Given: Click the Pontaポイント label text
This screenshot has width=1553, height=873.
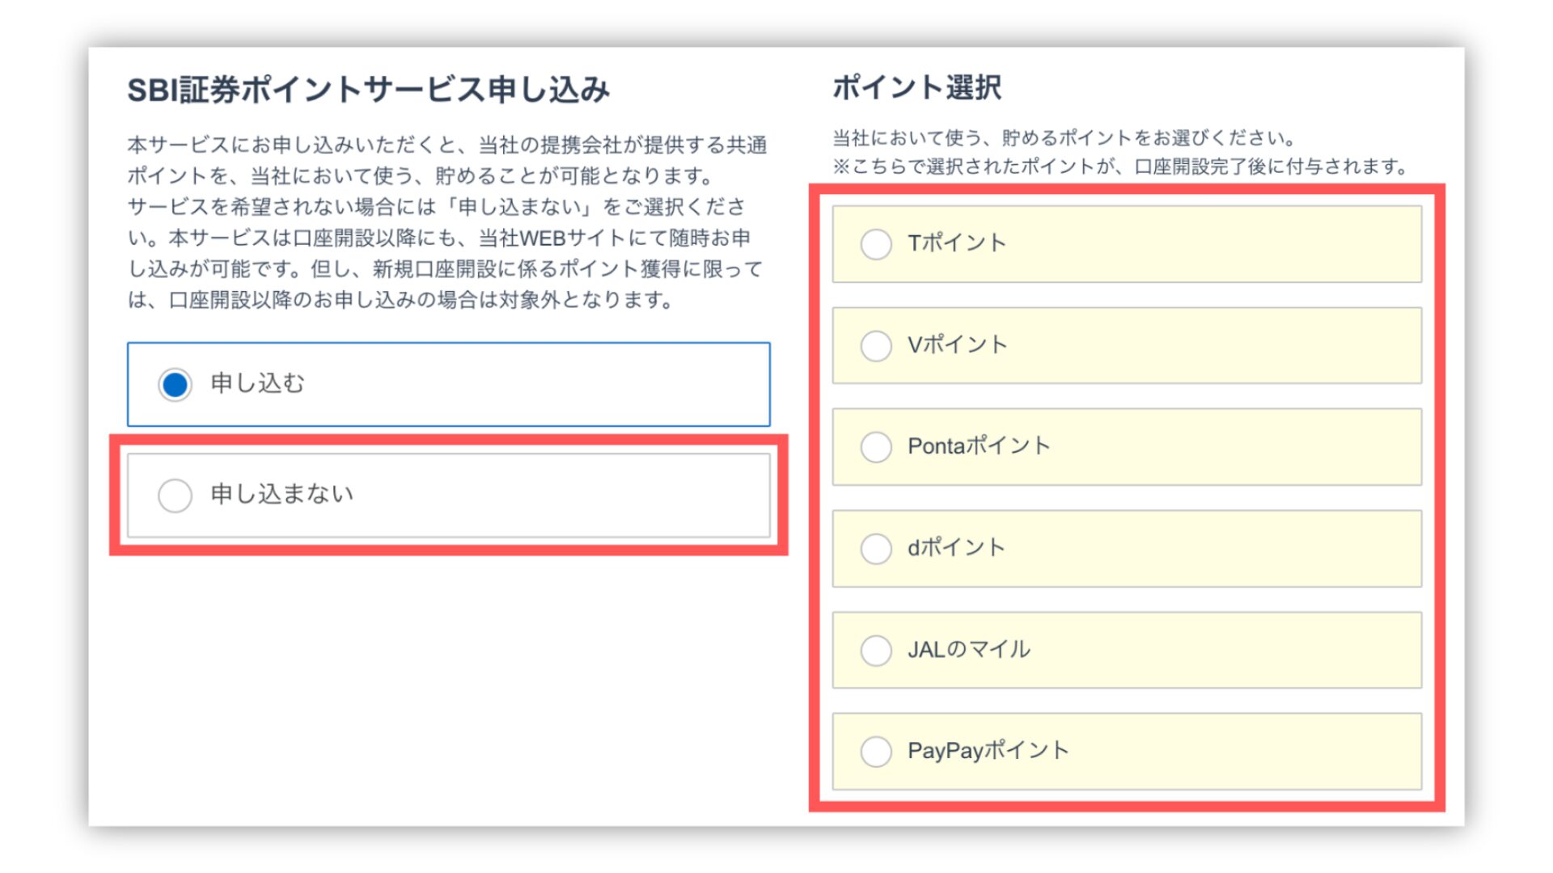Looking at the screenshot, I should point(980,446).
